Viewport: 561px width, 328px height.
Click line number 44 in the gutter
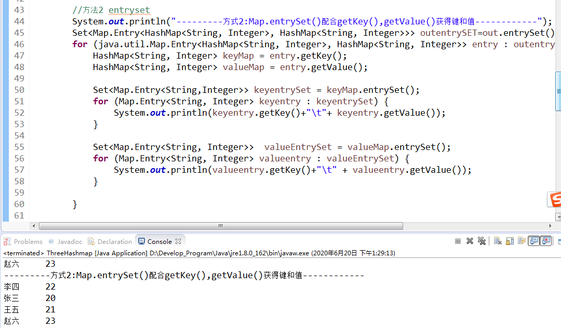[x=19, y=21]
